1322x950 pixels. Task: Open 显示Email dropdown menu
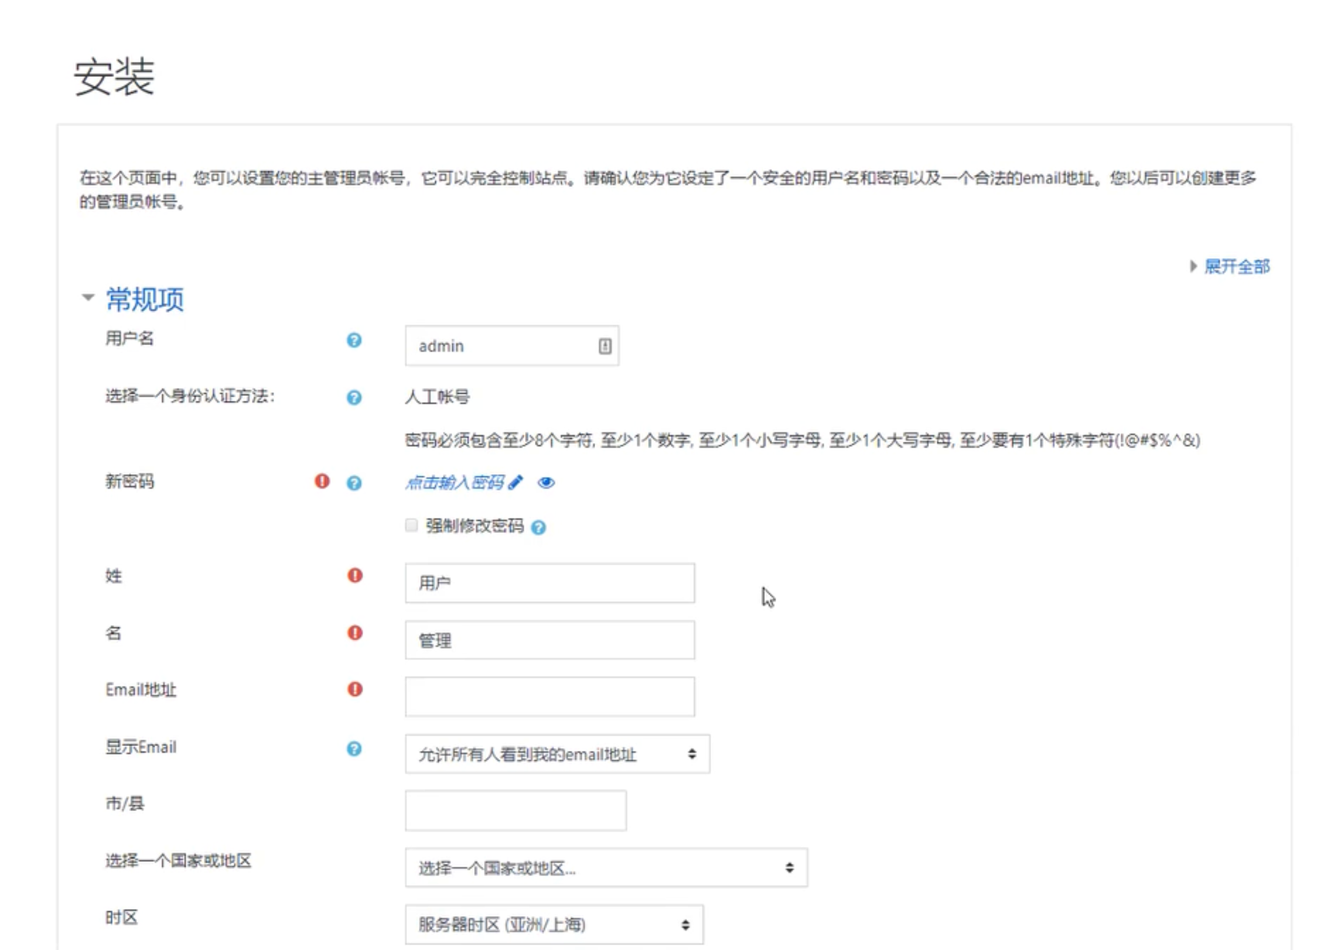[x=557, y=754]
